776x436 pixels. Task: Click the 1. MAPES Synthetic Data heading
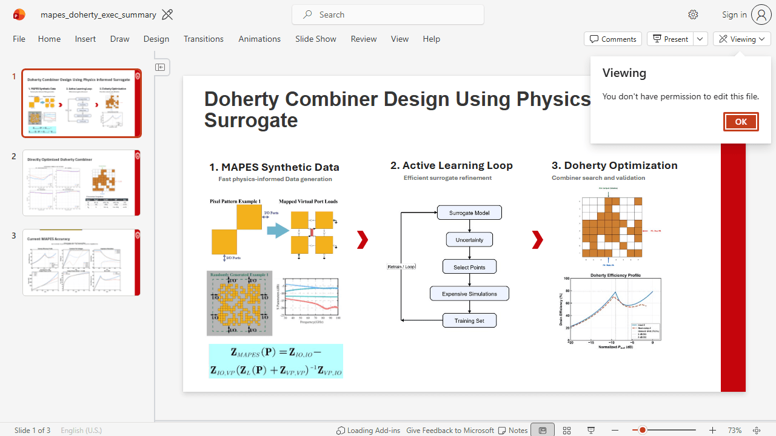pos(275,167)
